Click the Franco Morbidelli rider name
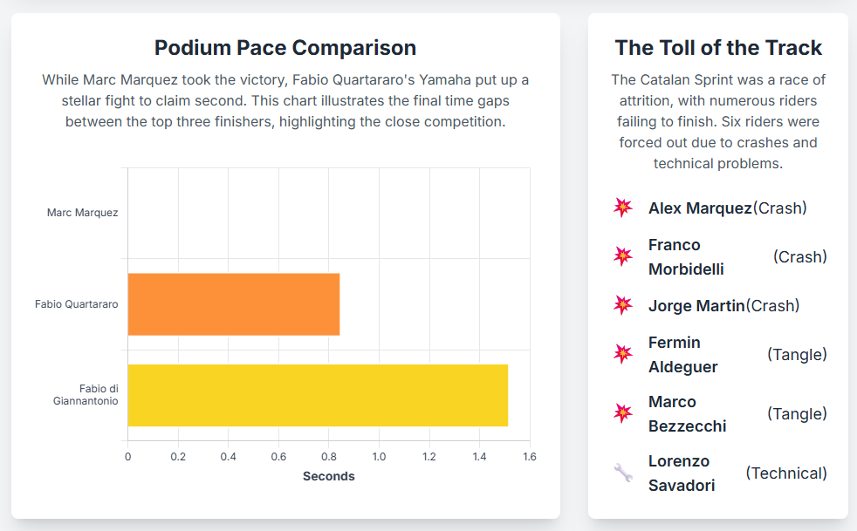Viewport: 857px width, 531px height. [x=686, y=256]
